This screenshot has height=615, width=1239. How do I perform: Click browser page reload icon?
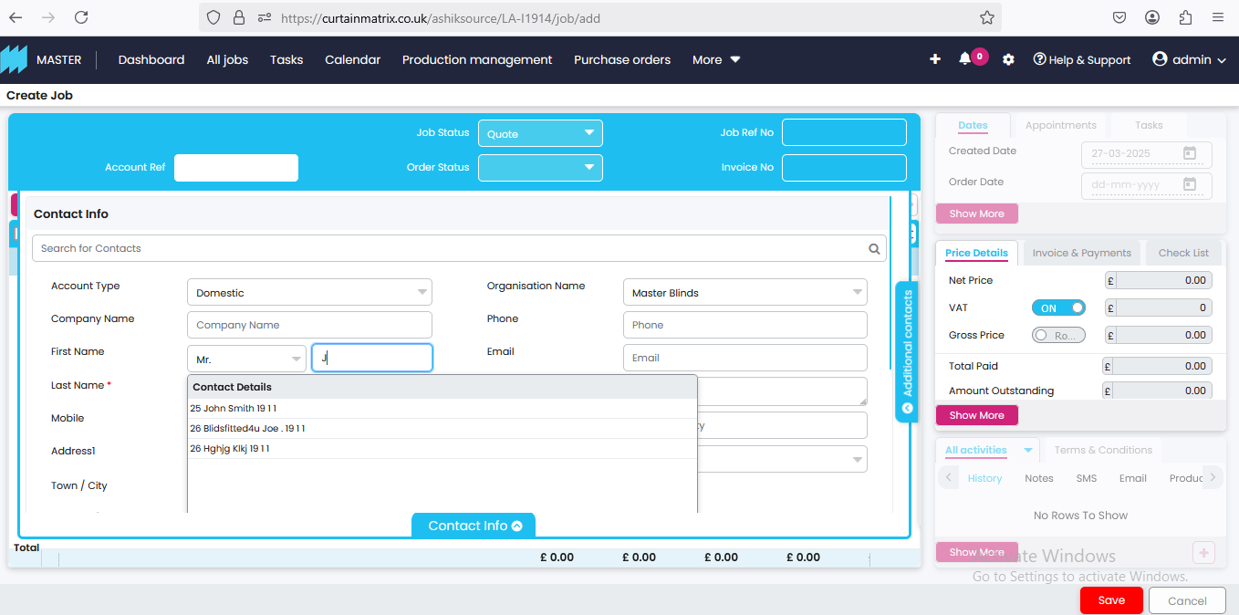[81, 17]
